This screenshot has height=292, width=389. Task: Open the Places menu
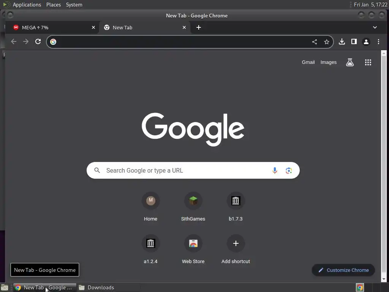pyautogui.click(x=54, y=5)
